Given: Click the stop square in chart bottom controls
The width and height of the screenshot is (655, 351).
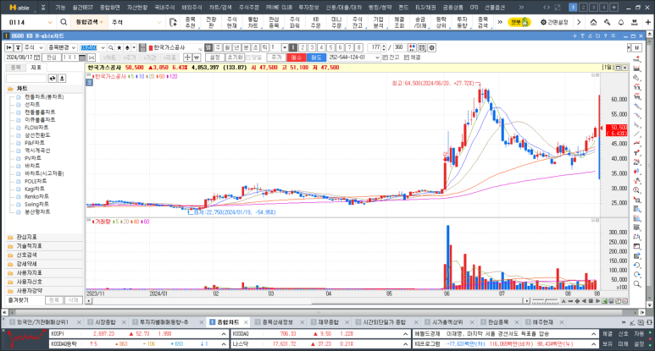Looking at the screenshot, I should coord(591,301).
